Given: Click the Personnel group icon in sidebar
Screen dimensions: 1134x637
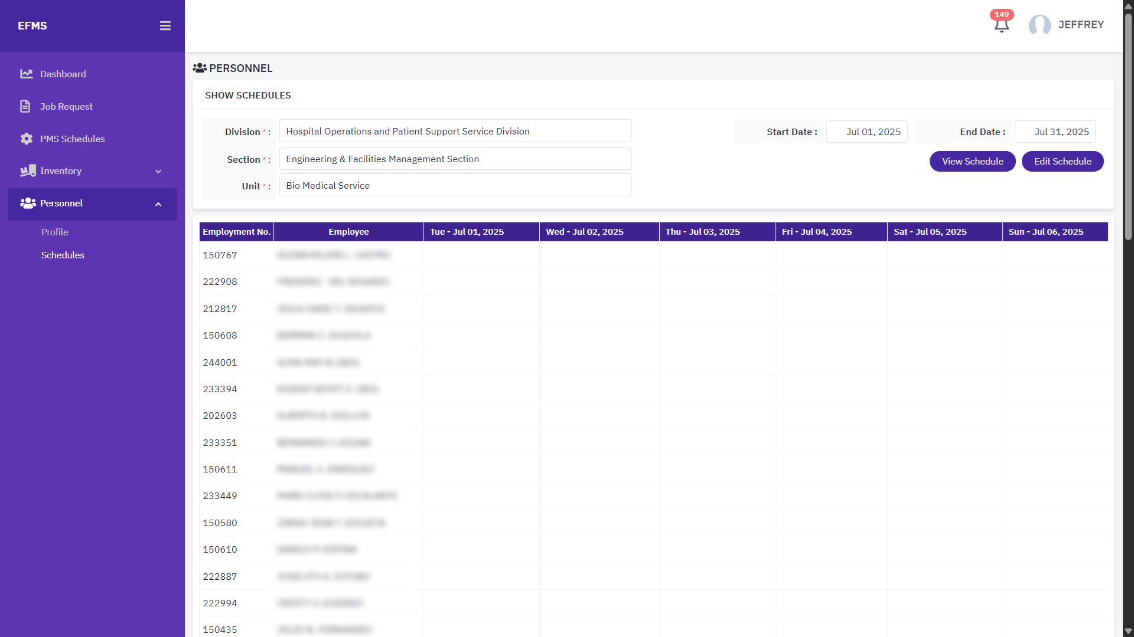Looking at the screenshot, I should [28, 203].
